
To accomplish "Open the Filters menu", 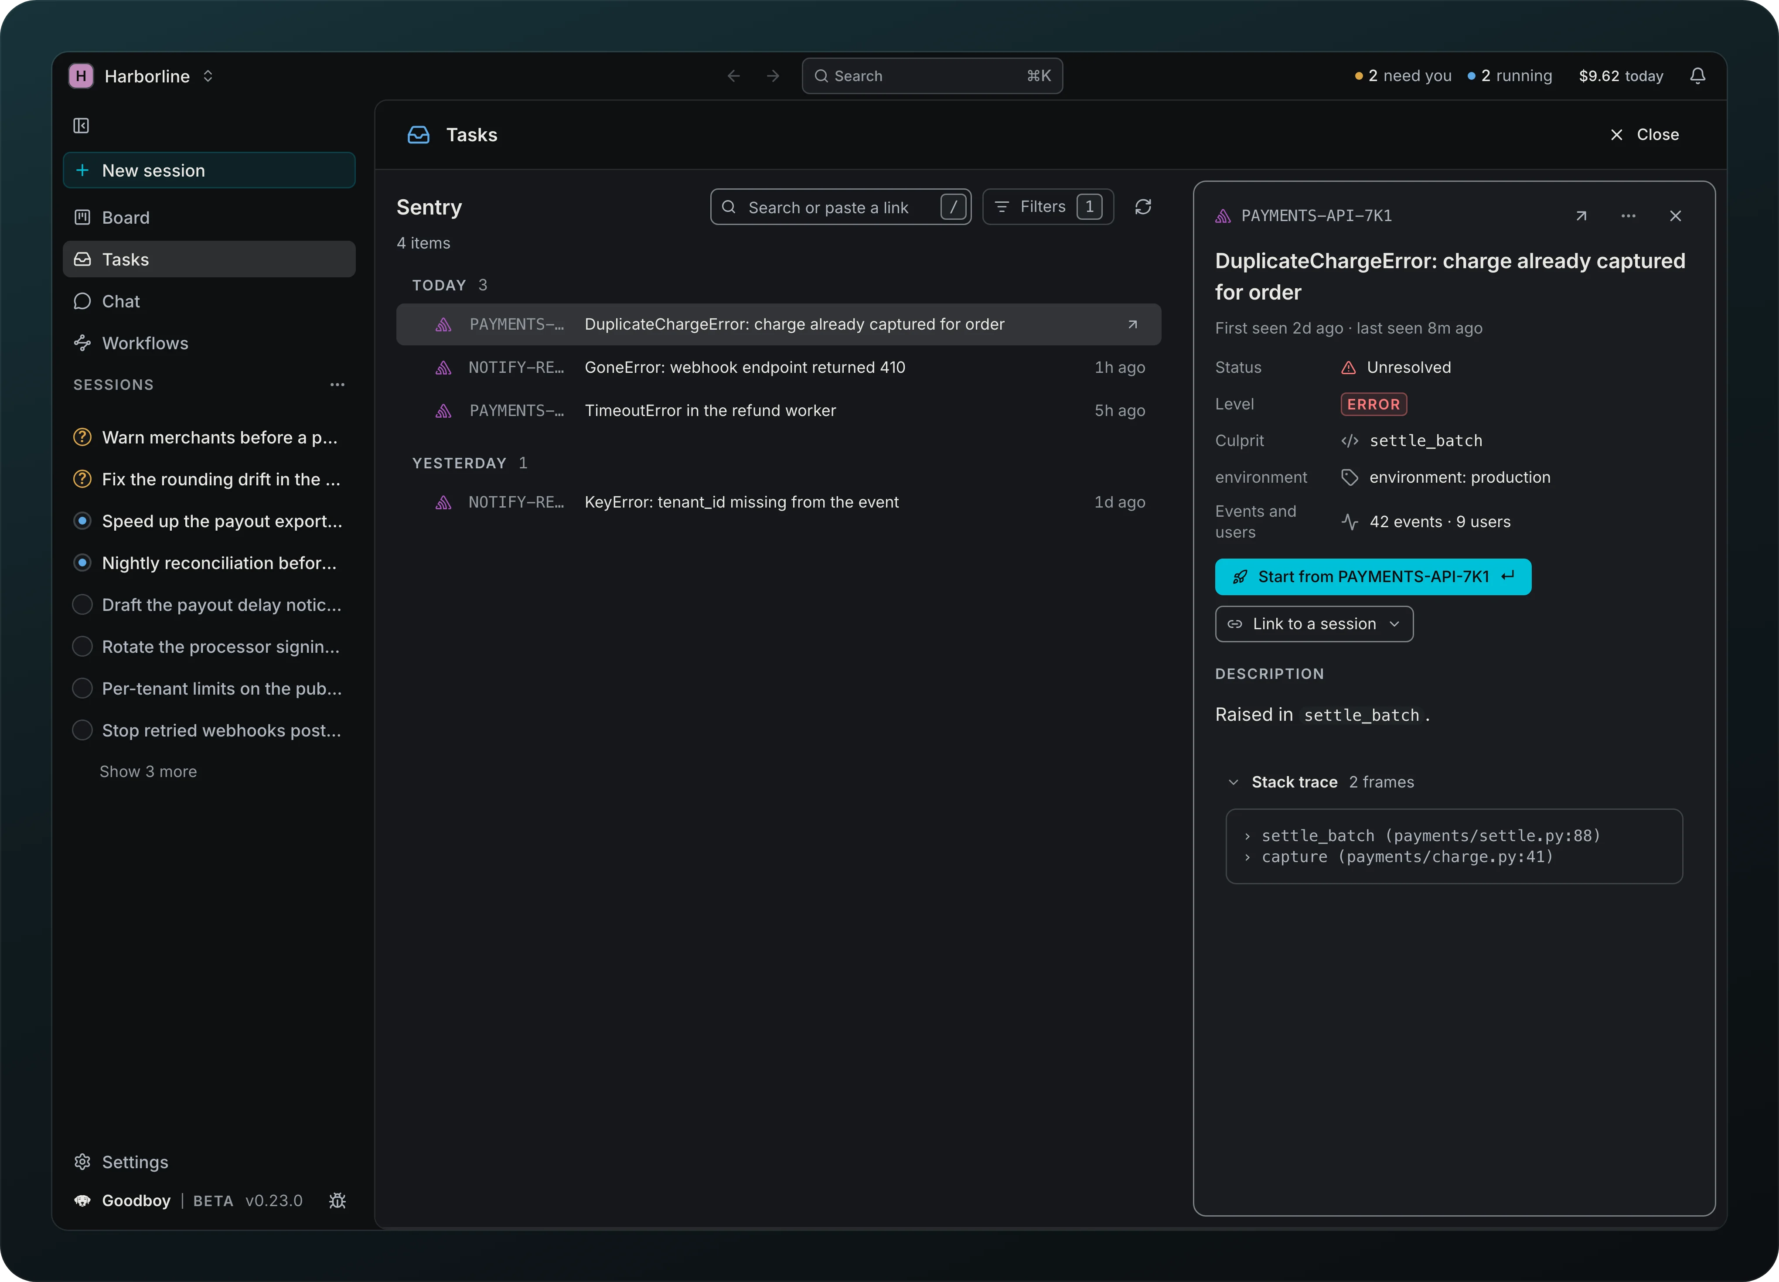I will pos(1048,207).
